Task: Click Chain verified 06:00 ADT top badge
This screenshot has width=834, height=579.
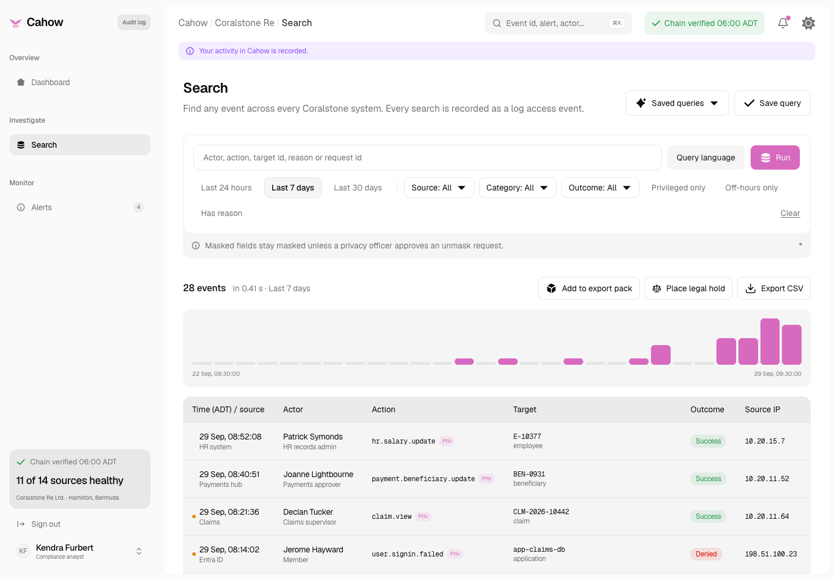Action: 704,23
